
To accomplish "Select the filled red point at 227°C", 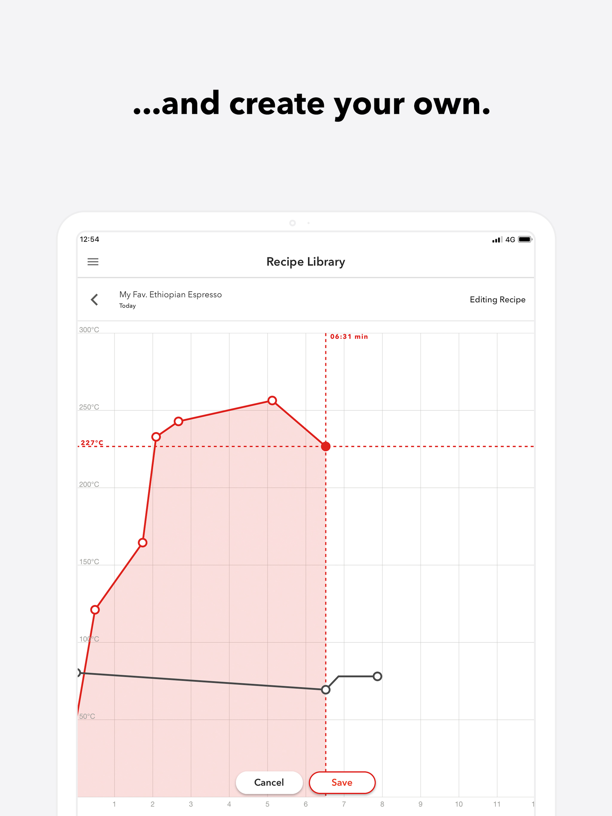I will (325, 446).
